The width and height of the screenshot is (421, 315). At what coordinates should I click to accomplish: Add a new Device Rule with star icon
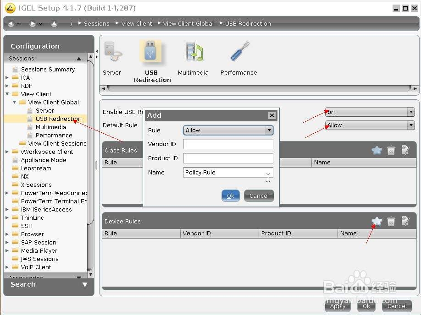[377, 221]
